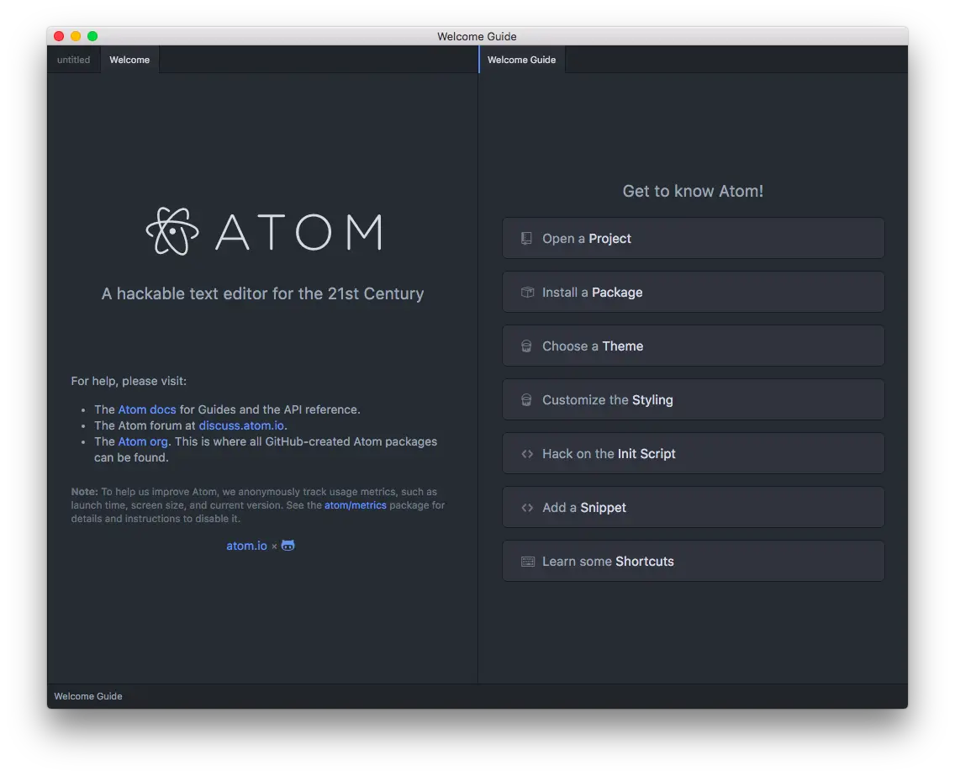
Task: Expand the Add a Snippet section
Action: pyautogui.click(x=693, y=508)
